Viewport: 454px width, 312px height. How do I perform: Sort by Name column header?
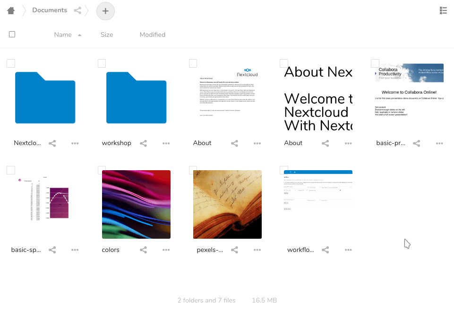click(63, 35)
